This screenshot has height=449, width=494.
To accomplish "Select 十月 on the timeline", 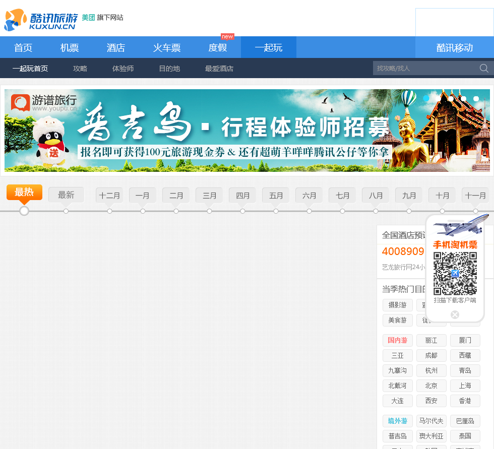I will click(442, 196).
